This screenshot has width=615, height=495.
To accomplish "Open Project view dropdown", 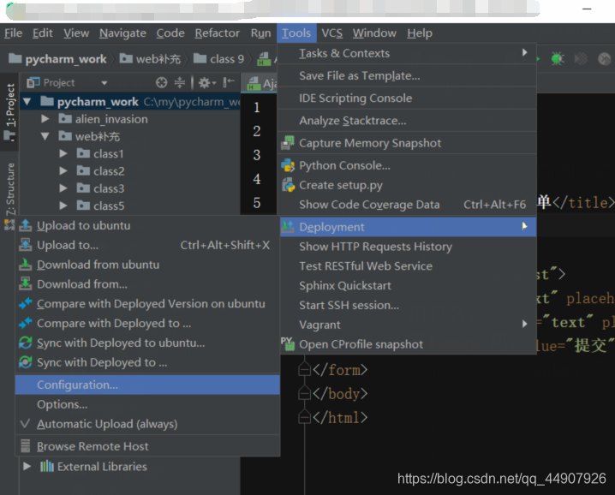I will [x=104, y=83].
